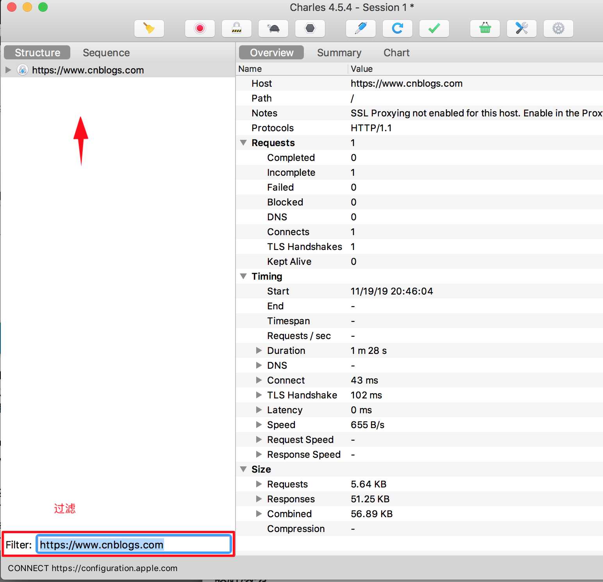Expand the Duration row
Screen dimensions: 603x582
click(x=259, y=350)
